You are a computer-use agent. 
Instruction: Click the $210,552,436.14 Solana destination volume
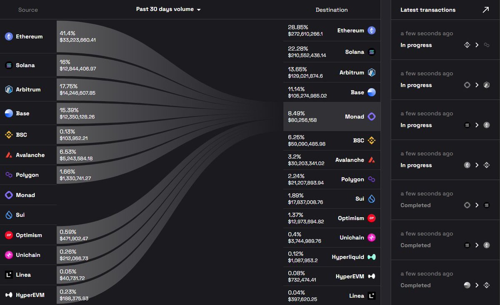(307, 55)
